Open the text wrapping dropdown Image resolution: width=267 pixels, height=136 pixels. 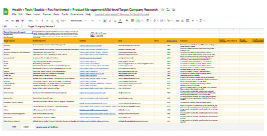coord(163,21)
